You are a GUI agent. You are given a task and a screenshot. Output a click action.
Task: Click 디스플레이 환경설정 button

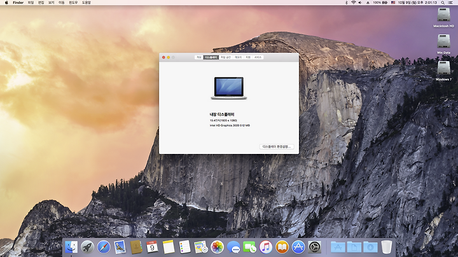[x=277, y=146]
